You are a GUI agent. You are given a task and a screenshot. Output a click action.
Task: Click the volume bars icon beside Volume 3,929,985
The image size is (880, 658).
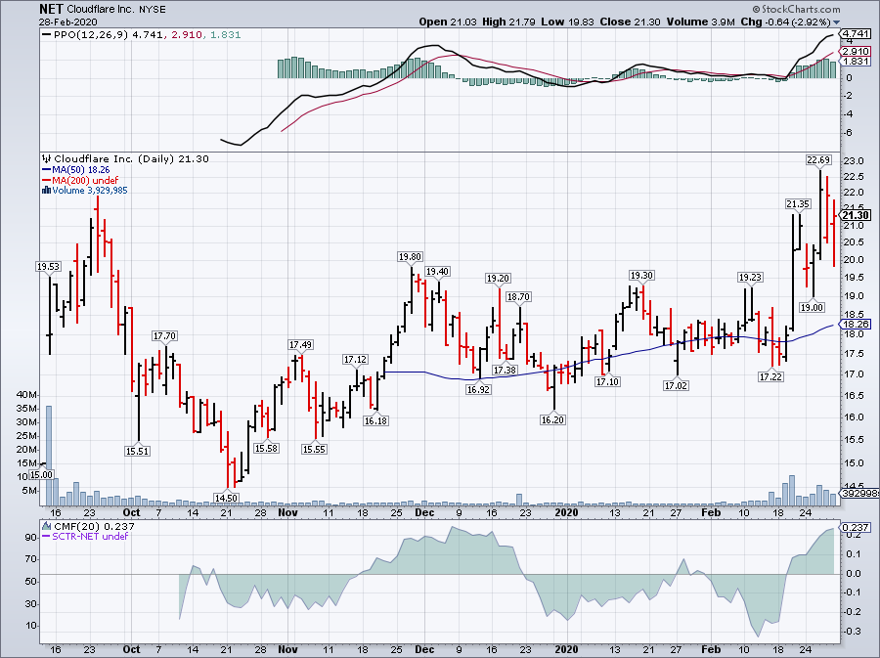[47, 191]
